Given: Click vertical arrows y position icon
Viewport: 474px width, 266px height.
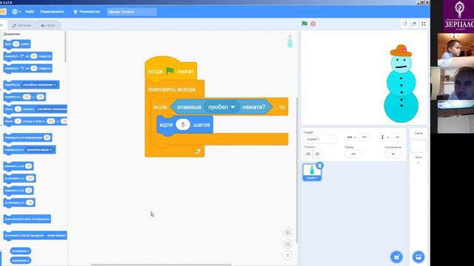Looking at the screenshot, I should point(382,137).
